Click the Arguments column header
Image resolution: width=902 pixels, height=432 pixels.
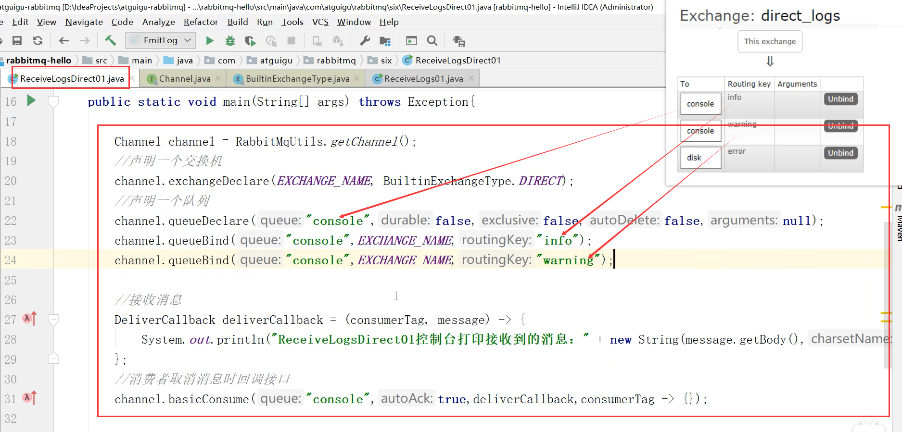[x=797, y=84]
